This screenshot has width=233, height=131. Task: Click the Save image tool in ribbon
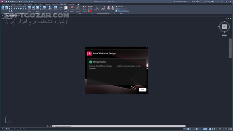click(x=6, y=8)
